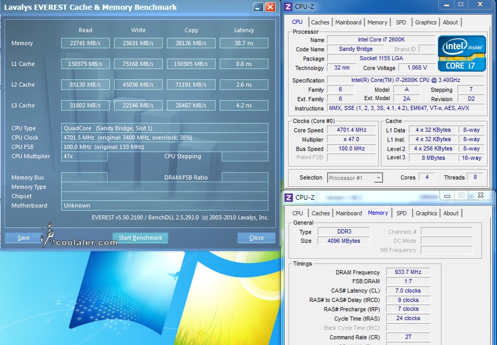Click the Intel Core i7 inside logo

[x=462, y=53]
